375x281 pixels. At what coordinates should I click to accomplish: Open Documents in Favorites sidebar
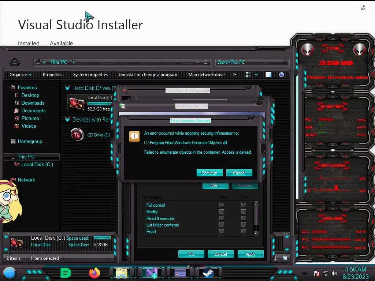[33, 110]
